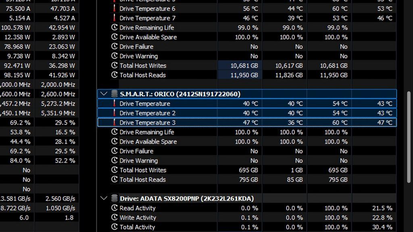The image size is (413, 232).
Task: Select the Drive: ADATA SX8200PNP (2K232L261KDA) header
Action: point(187,198)
